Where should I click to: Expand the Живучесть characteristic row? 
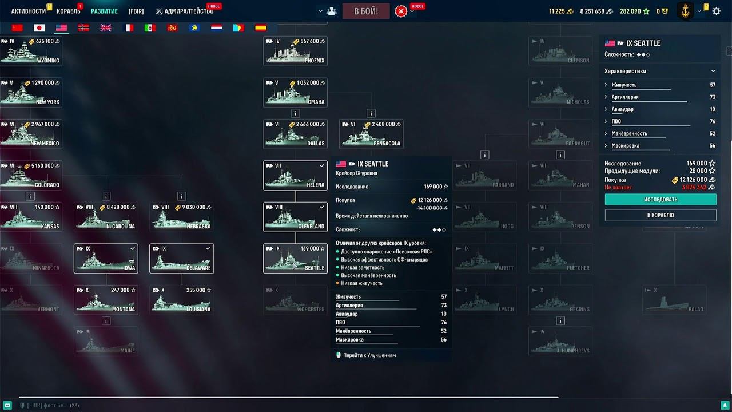[x=661, y=85]
